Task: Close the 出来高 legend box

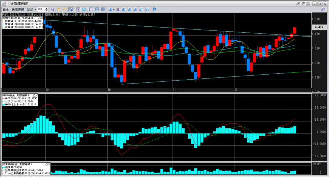Action: [x=49, y=164]
